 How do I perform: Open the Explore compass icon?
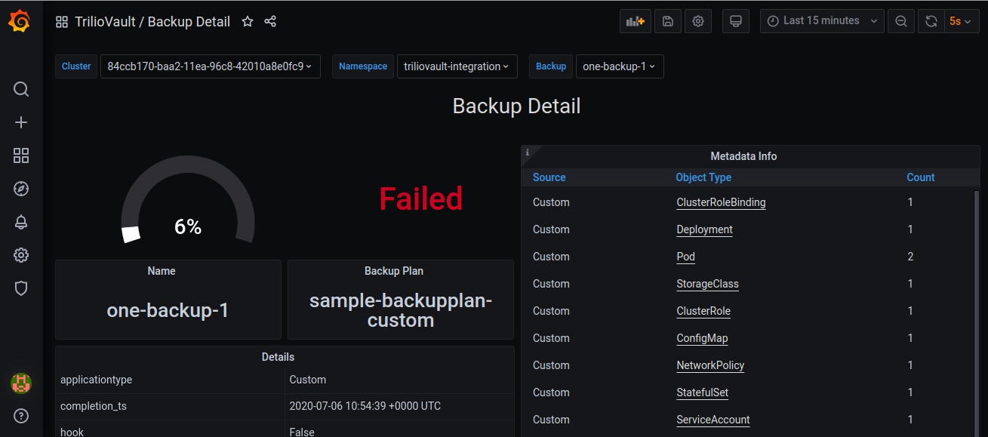pos(21,189)
